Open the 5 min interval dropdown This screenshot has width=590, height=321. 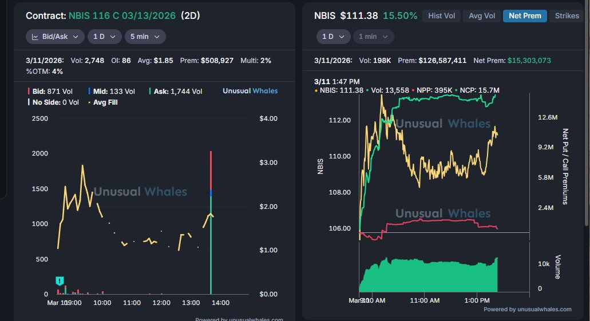pyautogui.click(x=145, y=37)
